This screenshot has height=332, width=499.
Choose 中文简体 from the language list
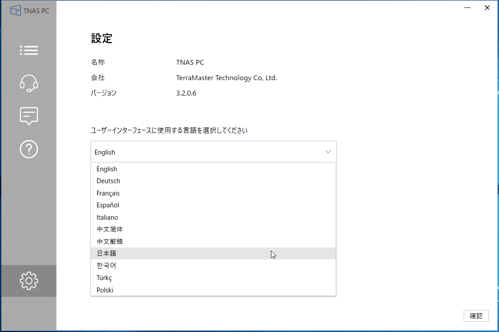tap(213, 229)
